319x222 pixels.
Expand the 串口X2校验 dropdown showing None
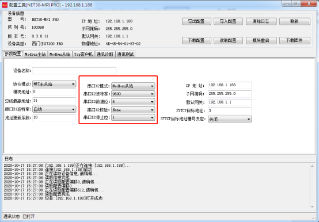click(133, 110)
